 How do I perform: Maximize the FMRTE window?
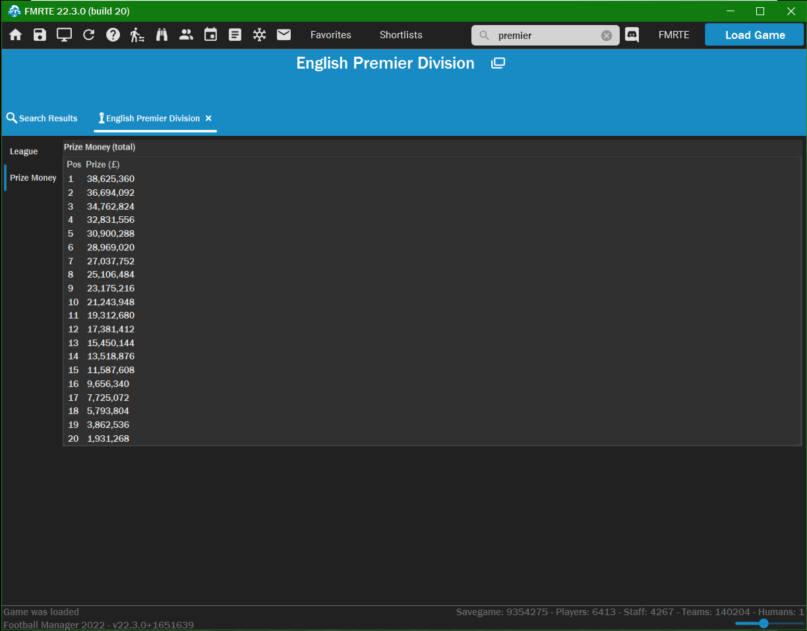(x=760, y=11)
